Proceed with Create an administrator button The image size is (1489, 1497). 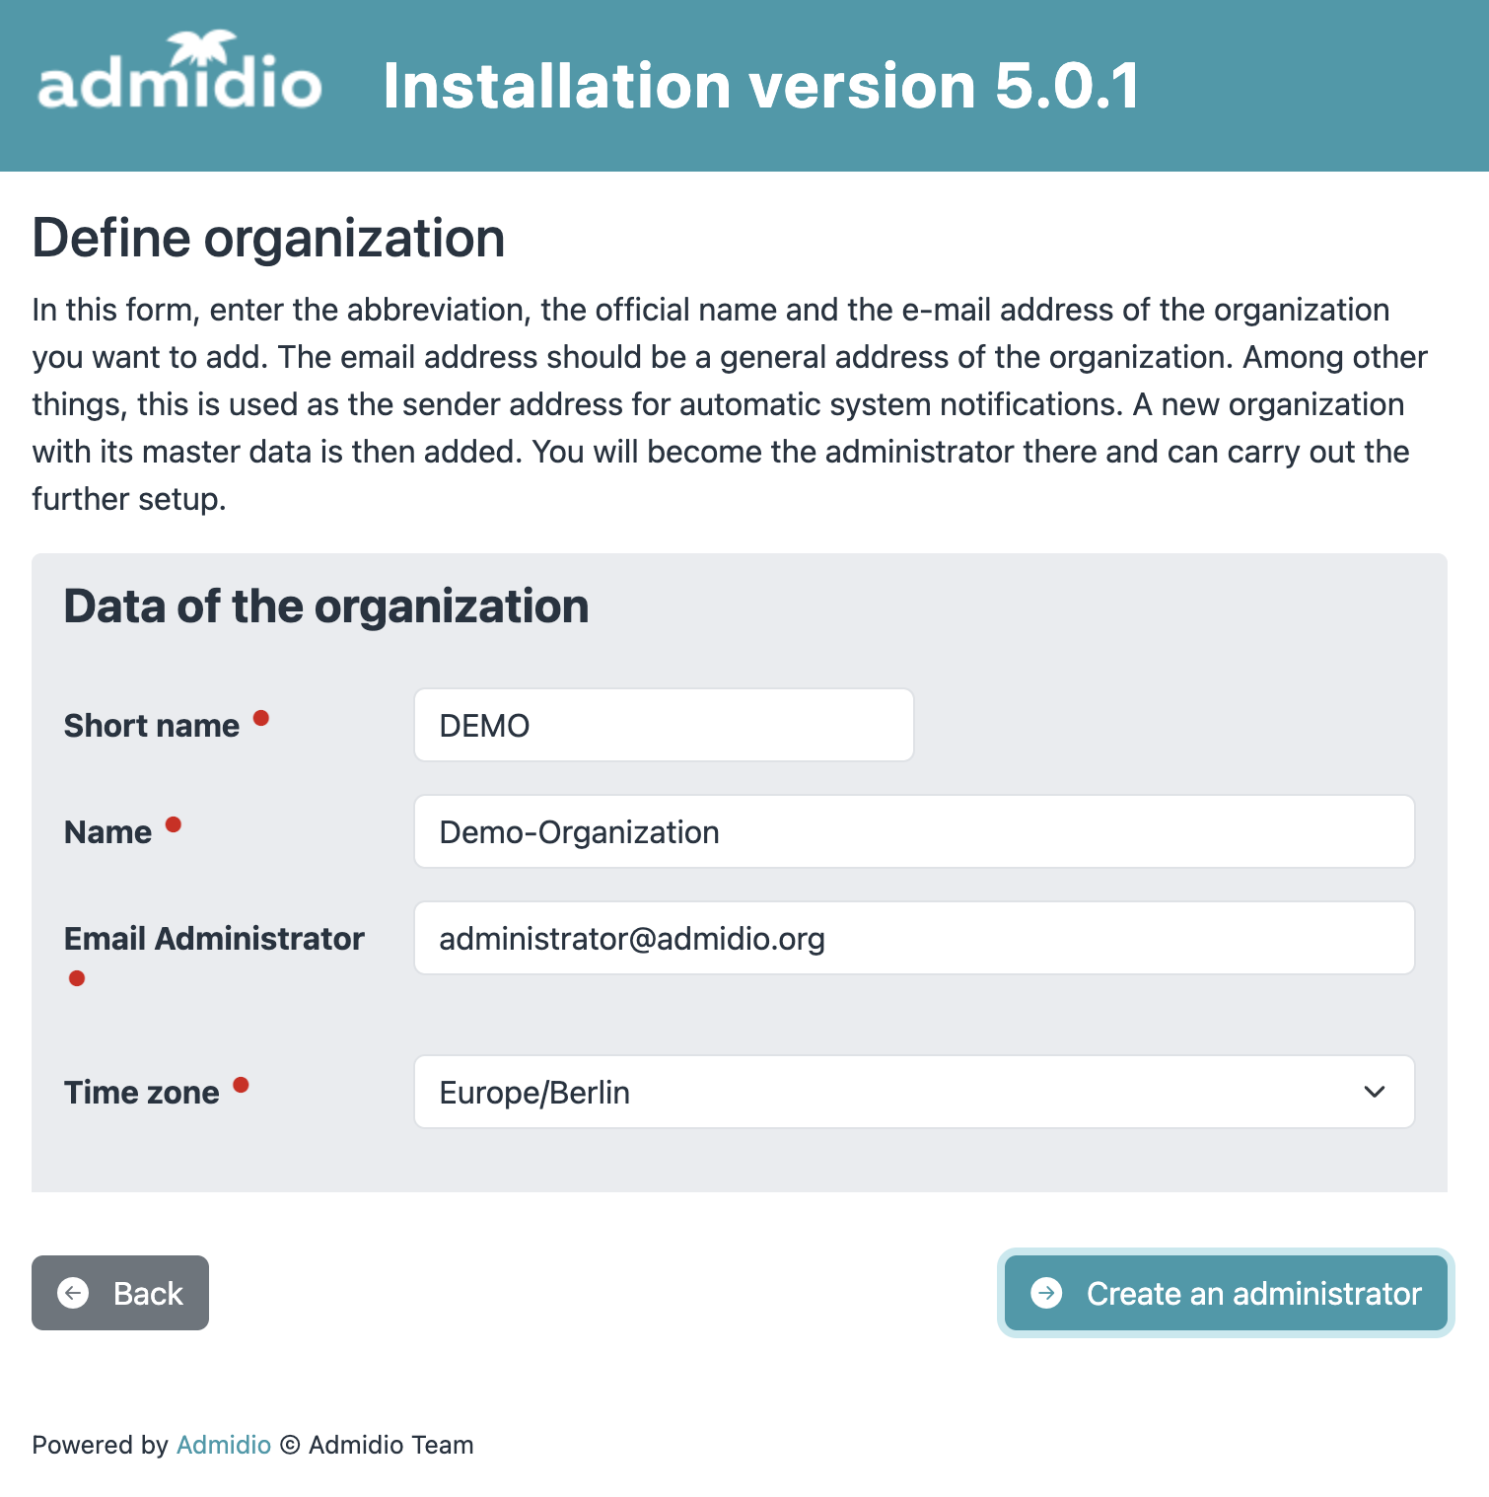coord(1226,1293)
